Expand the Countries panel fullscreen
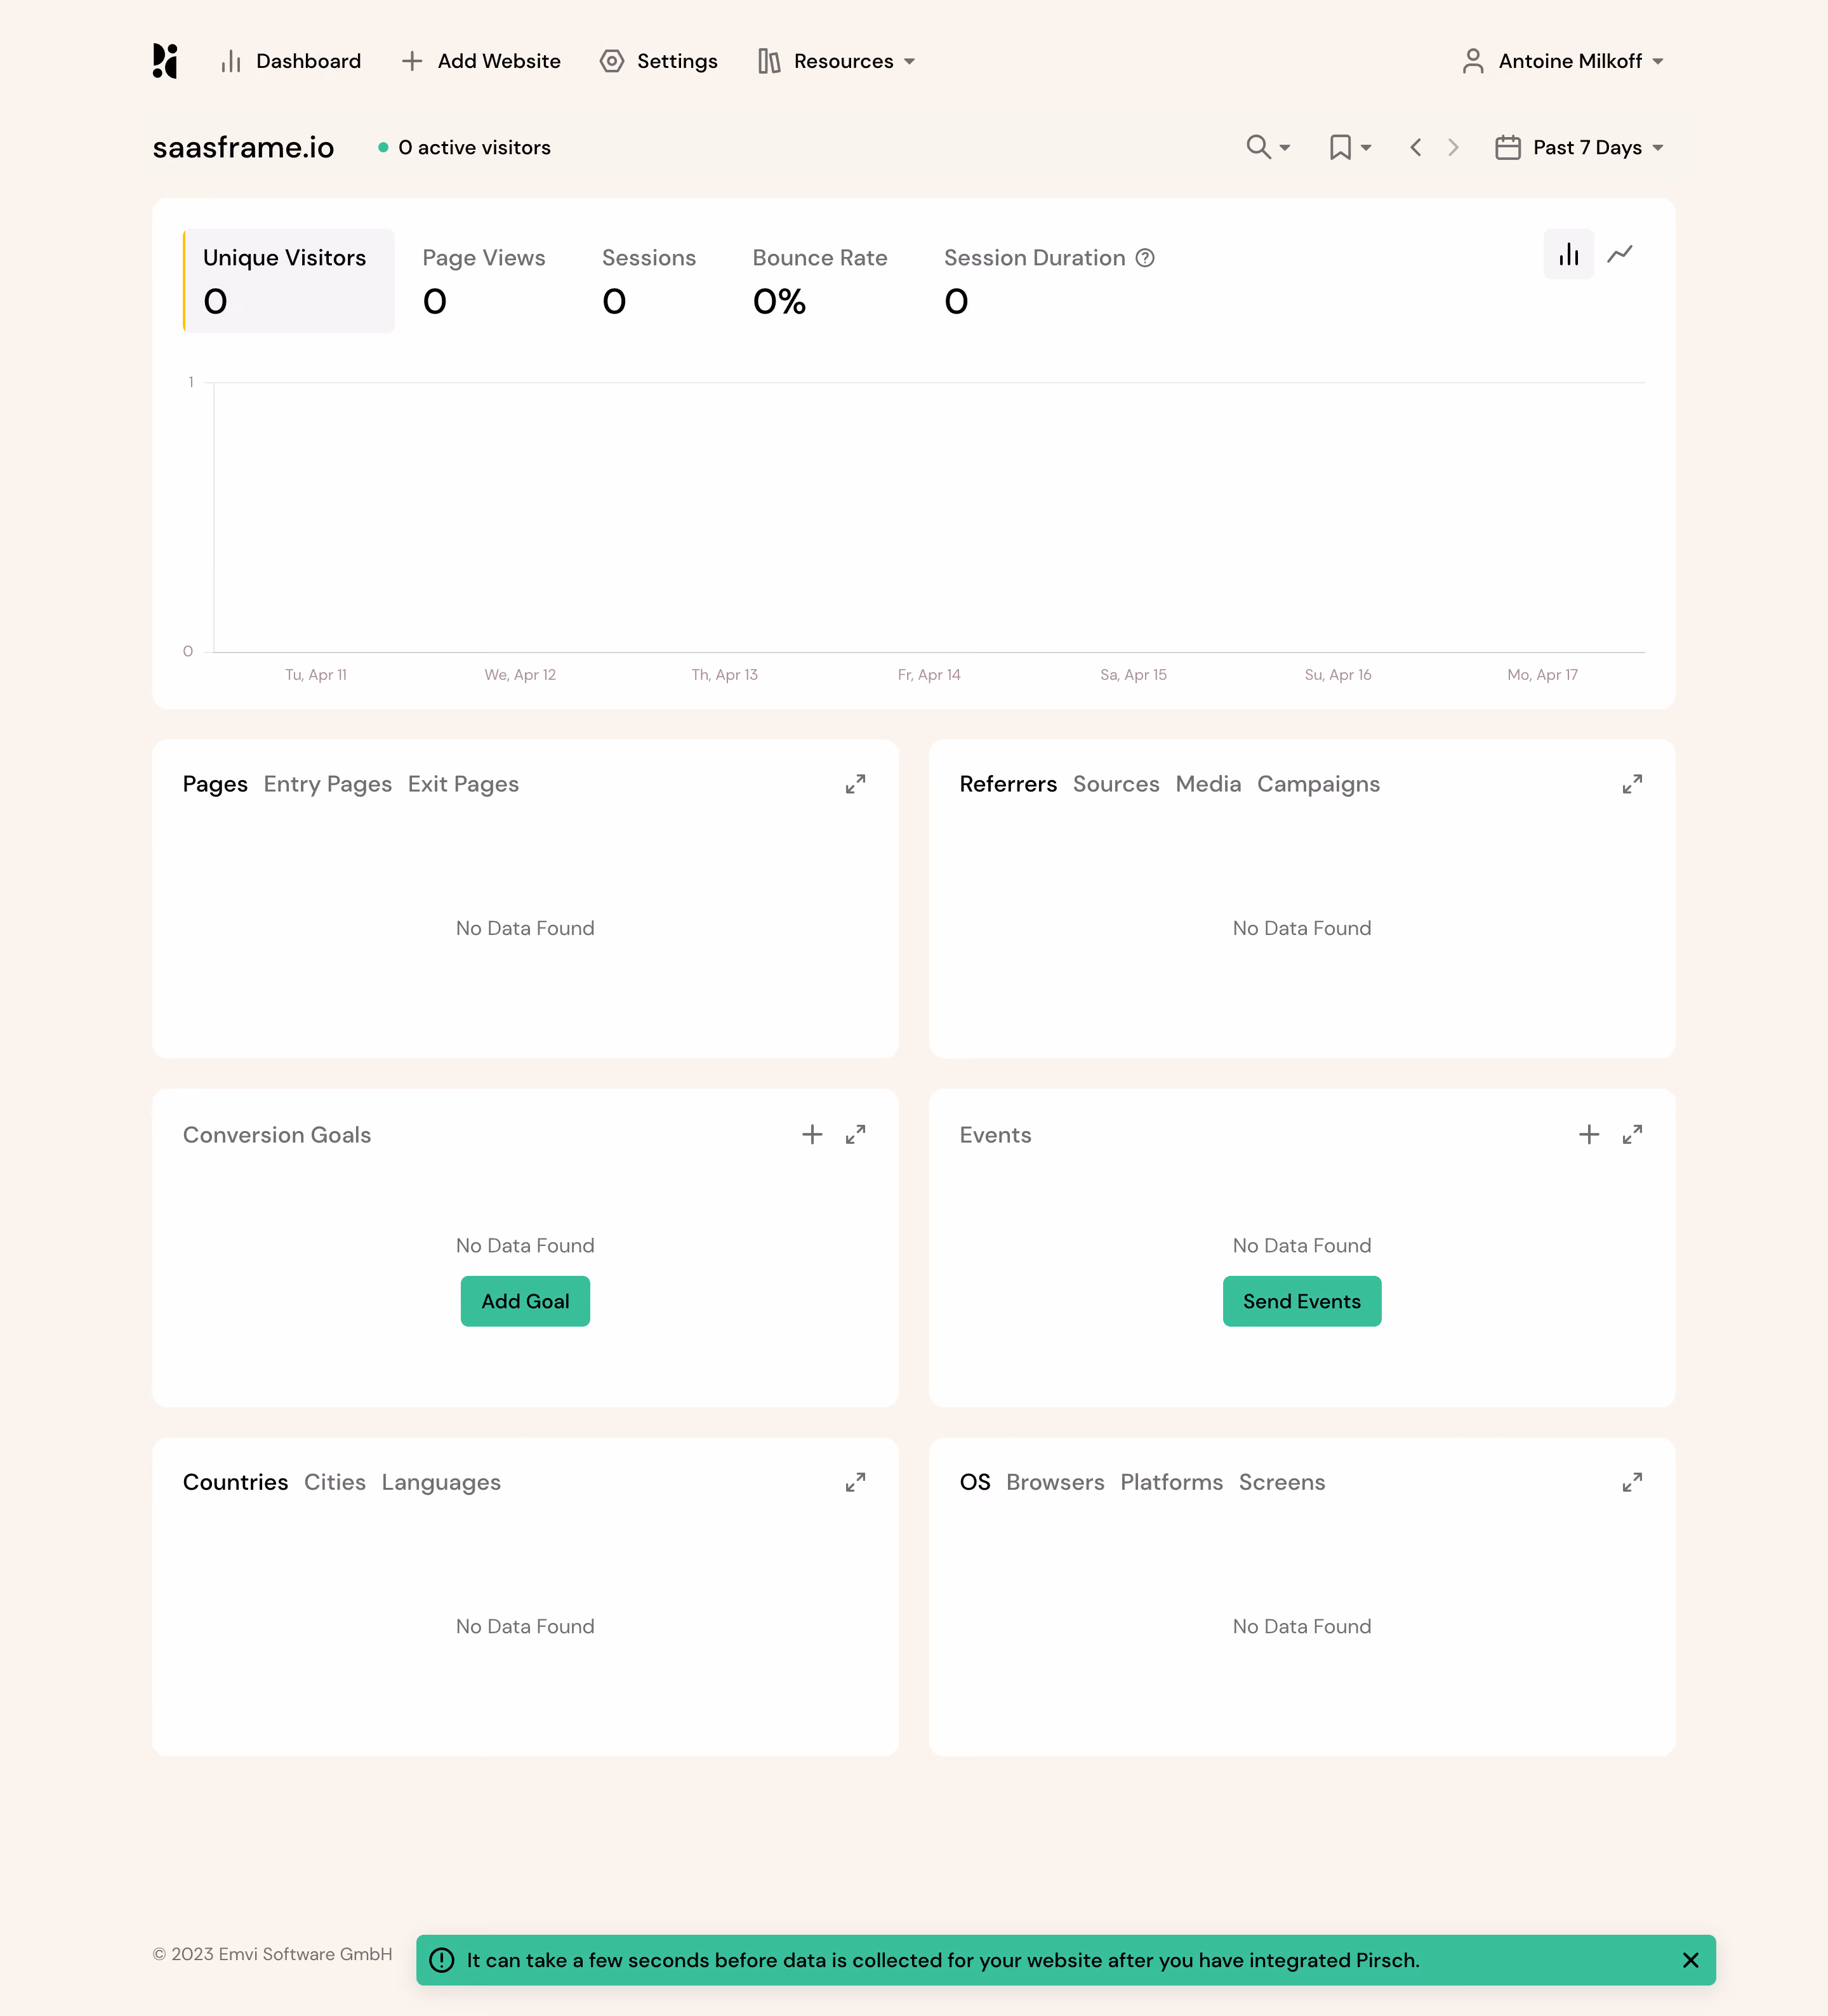This screenshot has height=2016, width=1828. [x=855, y=1482]
